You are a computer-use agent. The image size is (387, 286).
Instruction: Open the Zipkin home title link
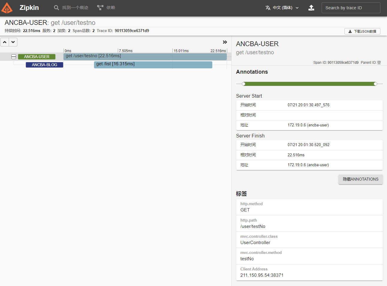pyautogui.click(x=29, y=8)
